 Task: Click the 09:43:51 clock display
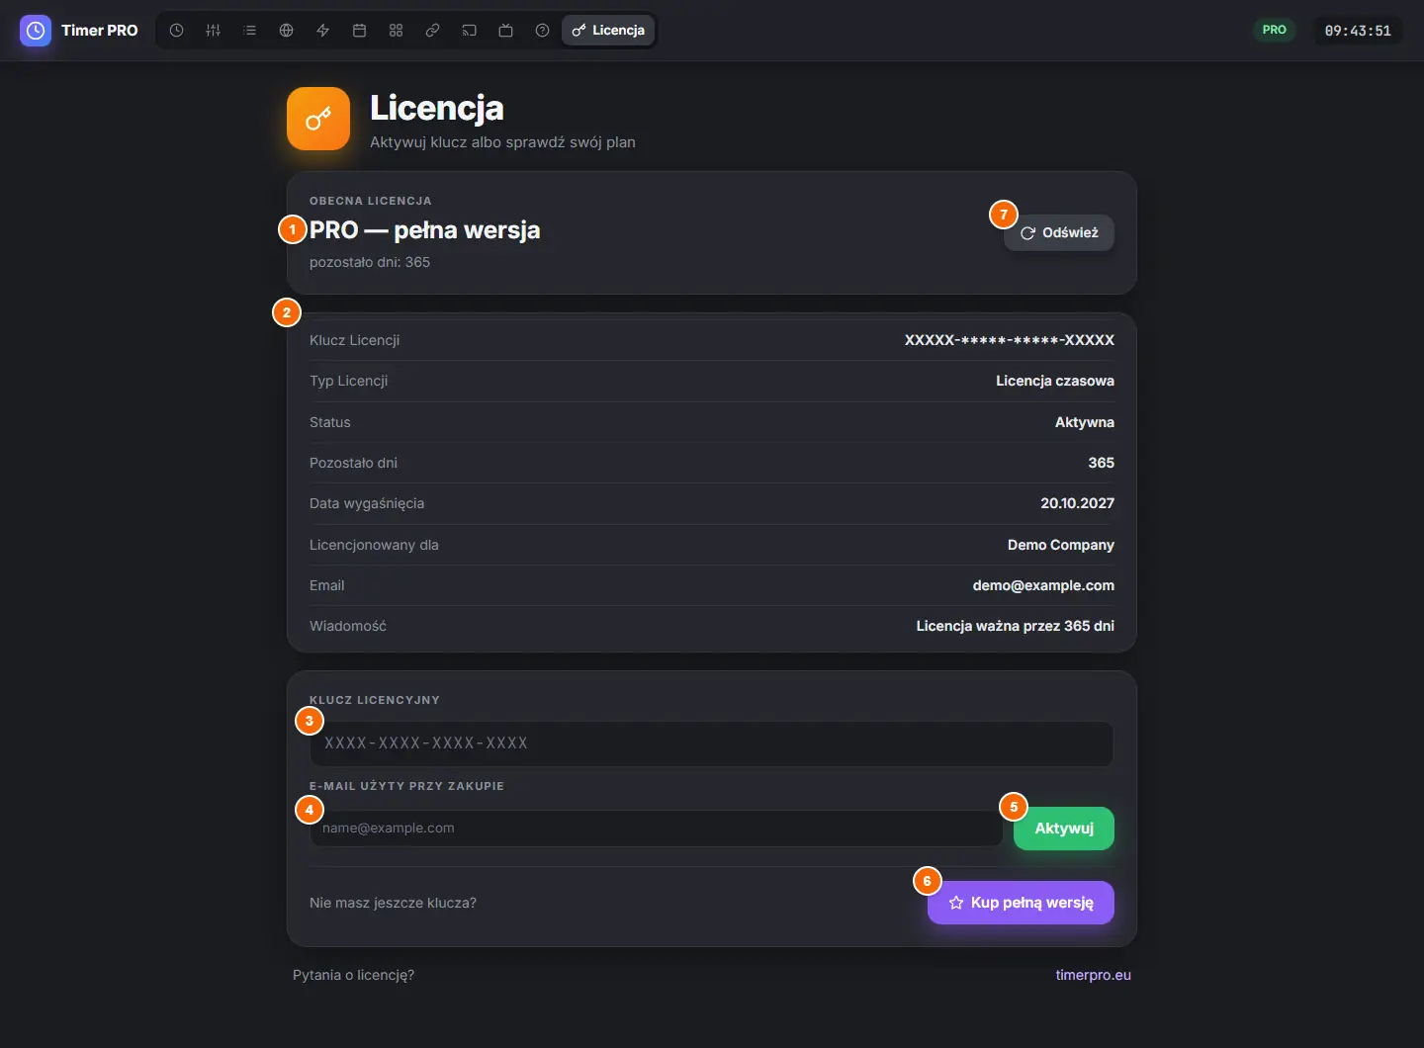pyautogui.click(x=1358, y=31)
